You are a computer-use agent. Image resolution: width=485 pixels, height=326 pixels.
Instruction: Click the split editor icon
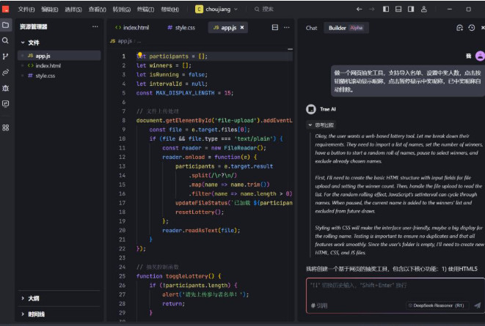tap(274, 28)
